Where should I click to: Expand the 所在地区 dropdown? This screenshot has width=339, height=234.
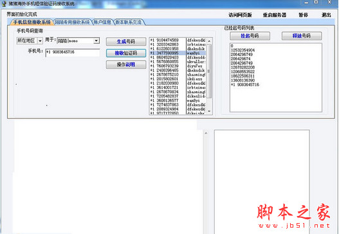tap(40, 40)
